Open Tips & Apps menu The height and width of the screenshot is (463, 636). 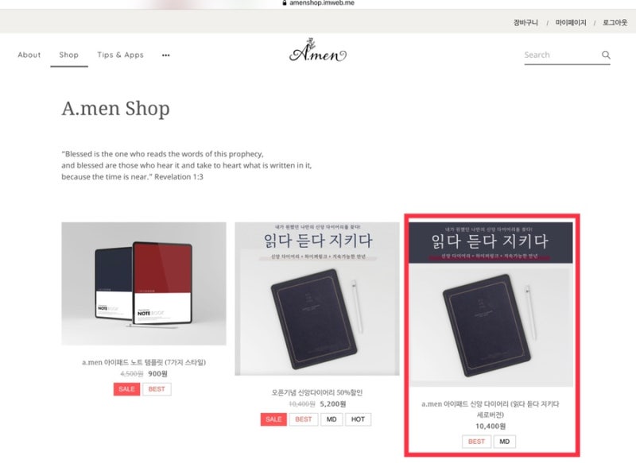[x=121, y=55]
